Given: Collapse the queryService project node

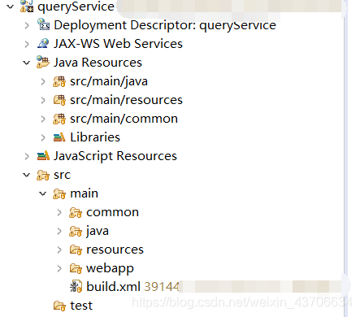Looking at the screenshot, I should (10, 7).
